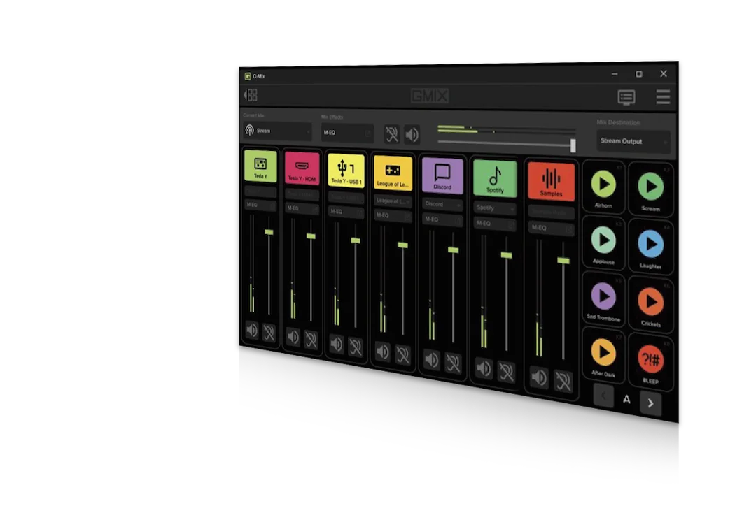
Task: Click the master mix volume slider handle
Action: click(573, 145)
